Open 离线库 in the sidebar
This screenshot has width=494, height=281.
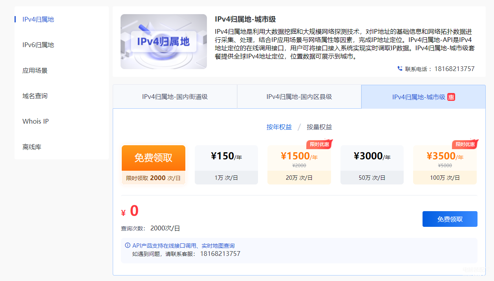point(32,147)
